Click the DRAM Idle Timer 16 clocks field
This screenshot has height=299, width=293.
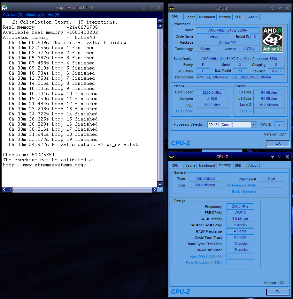[x=240, y=250]
